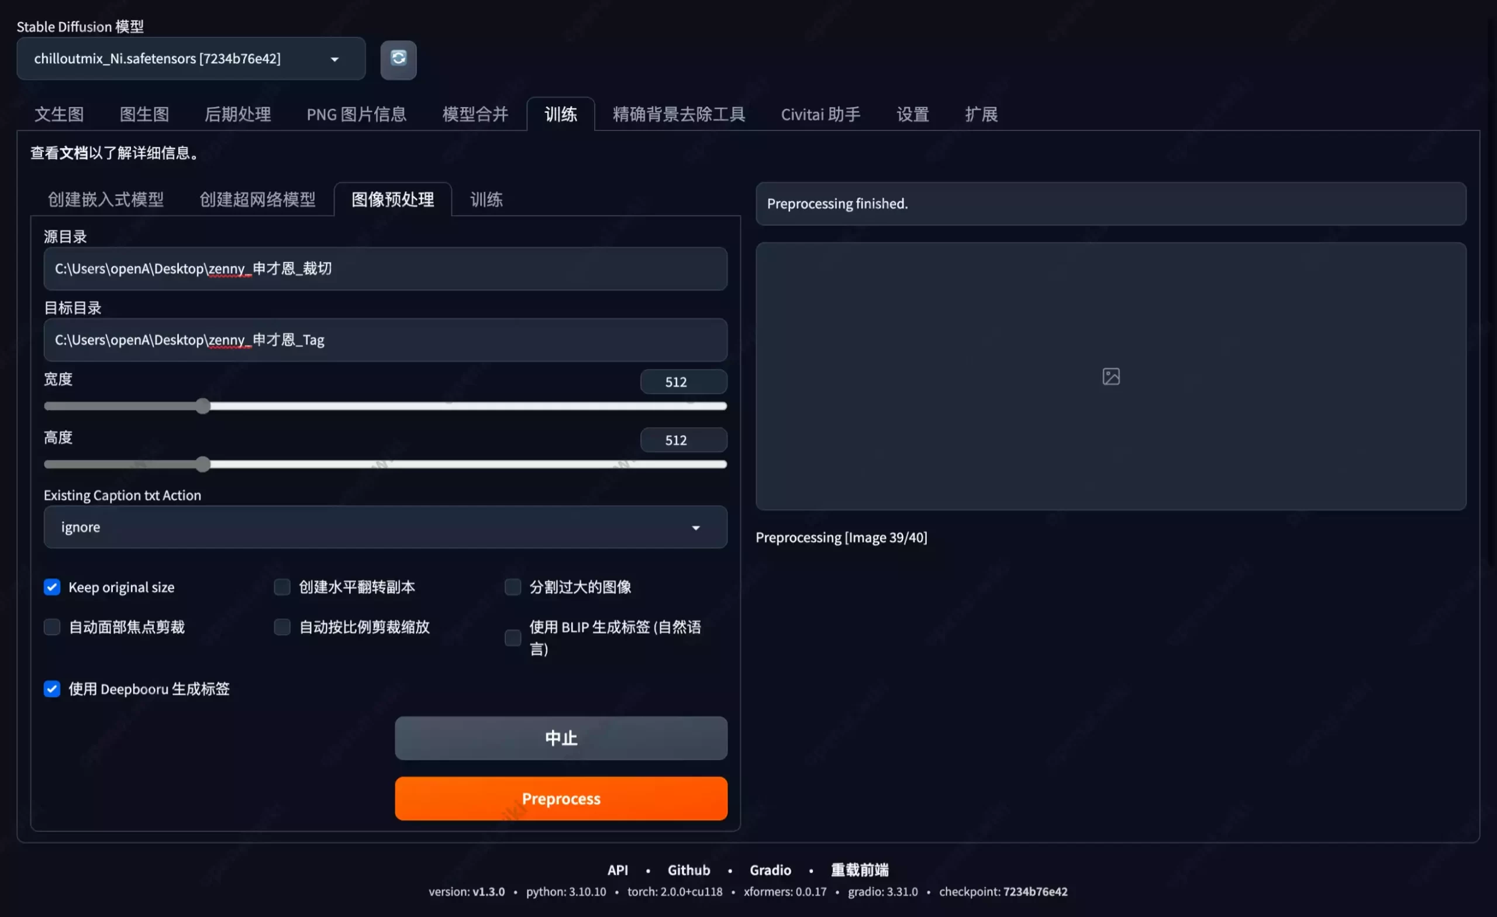Enable 创建水平翻转副本 checkbox

282,587
